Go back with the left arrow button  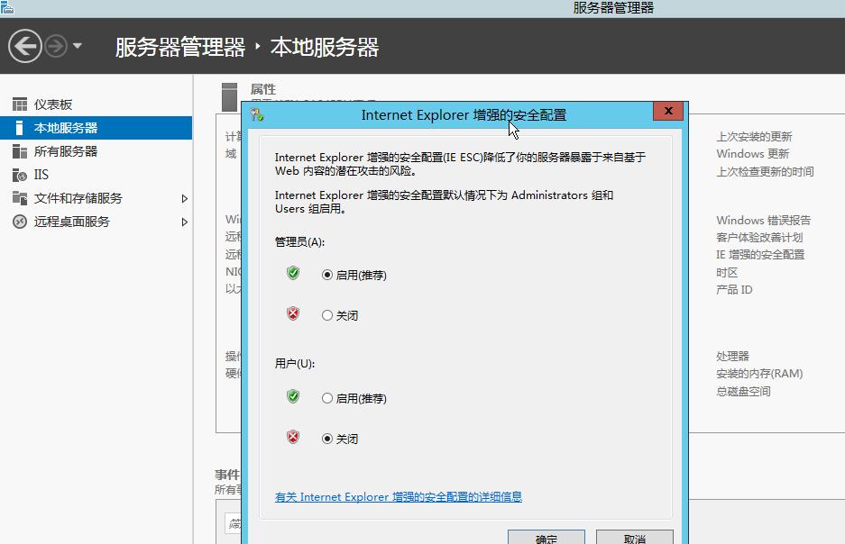click(24, 46)
